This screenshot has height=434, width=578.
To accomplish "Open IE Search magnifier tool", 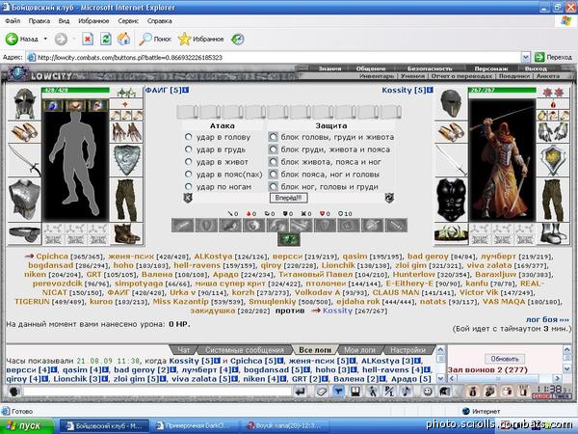I will point(155,39).
